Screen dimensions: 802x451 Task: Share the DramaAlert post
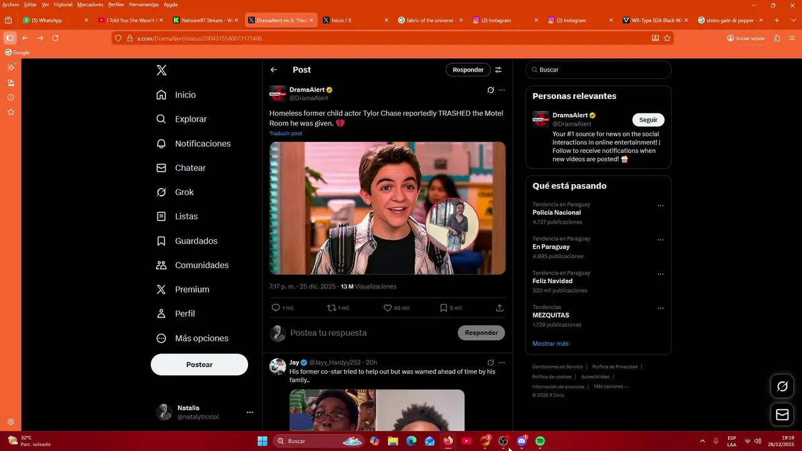coord(499,308)
